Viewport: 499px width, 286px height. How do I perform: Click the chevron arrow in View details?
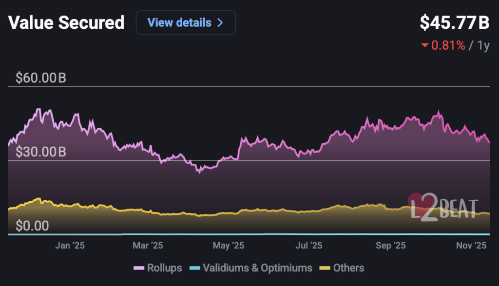tap(220, 23)
